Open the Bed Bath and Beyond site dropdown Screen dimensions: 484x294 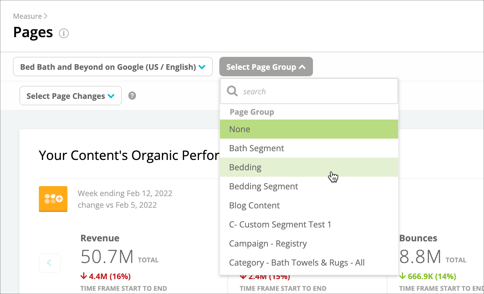point(113,67)
